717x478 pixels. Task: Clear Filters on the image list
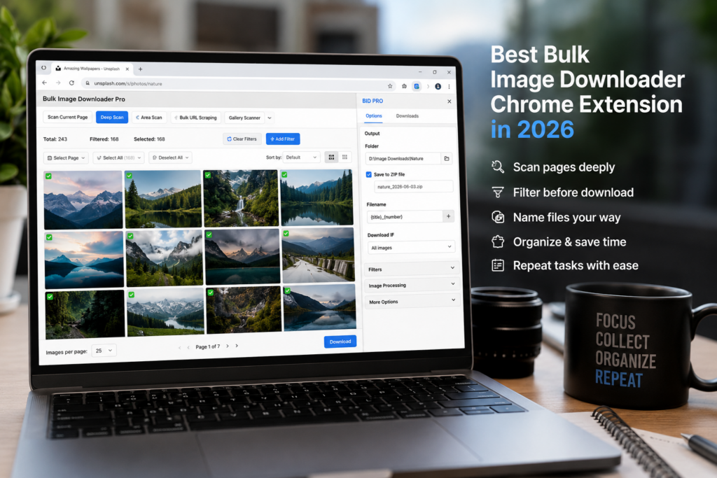click(242, 139)
